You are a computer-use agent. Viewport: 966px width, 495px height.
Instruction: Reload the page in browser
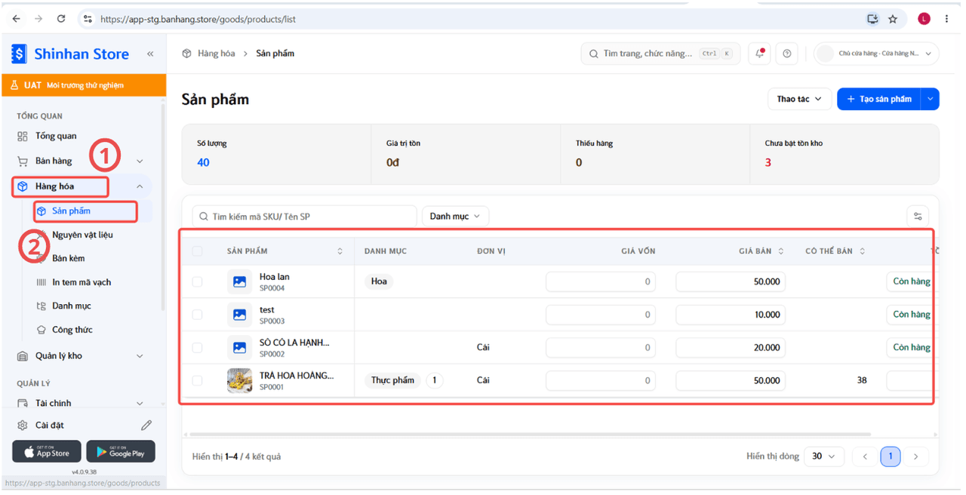pyautogui.click(x=61, y=19)
